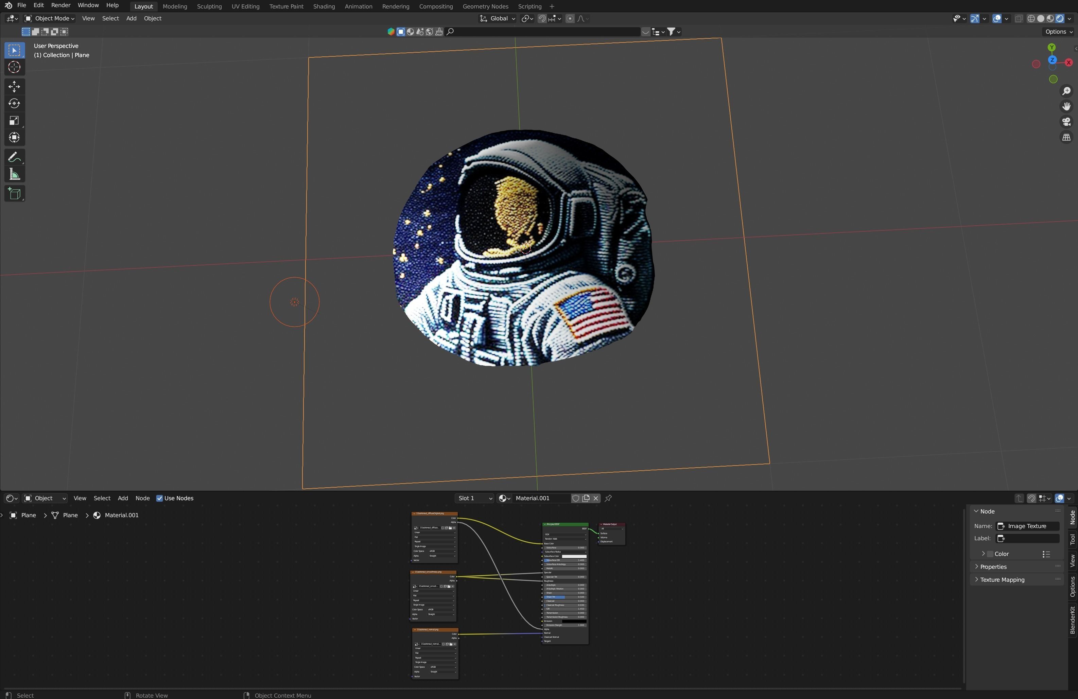This screenshot has height=699, width=1078.
Task: Activate the Select Box tool
Action: point(14,50)
